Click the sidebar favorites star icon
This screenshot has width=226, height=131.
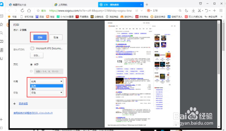pos(2,25)
